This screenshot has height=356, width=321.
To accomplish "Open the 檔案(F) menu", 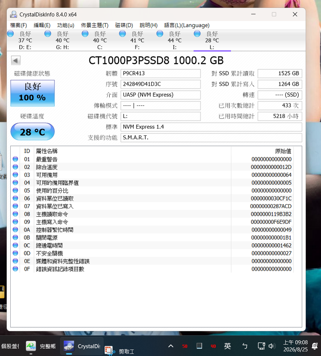I will 19,25.
